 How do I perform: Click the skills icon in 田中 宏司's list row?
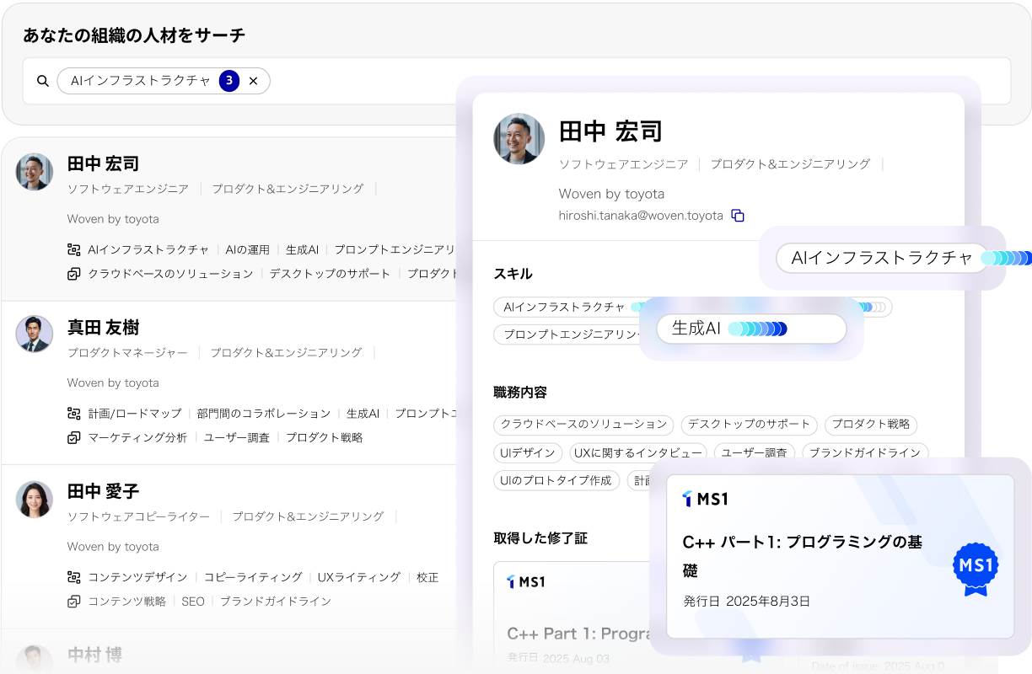(x=74, y=249)
